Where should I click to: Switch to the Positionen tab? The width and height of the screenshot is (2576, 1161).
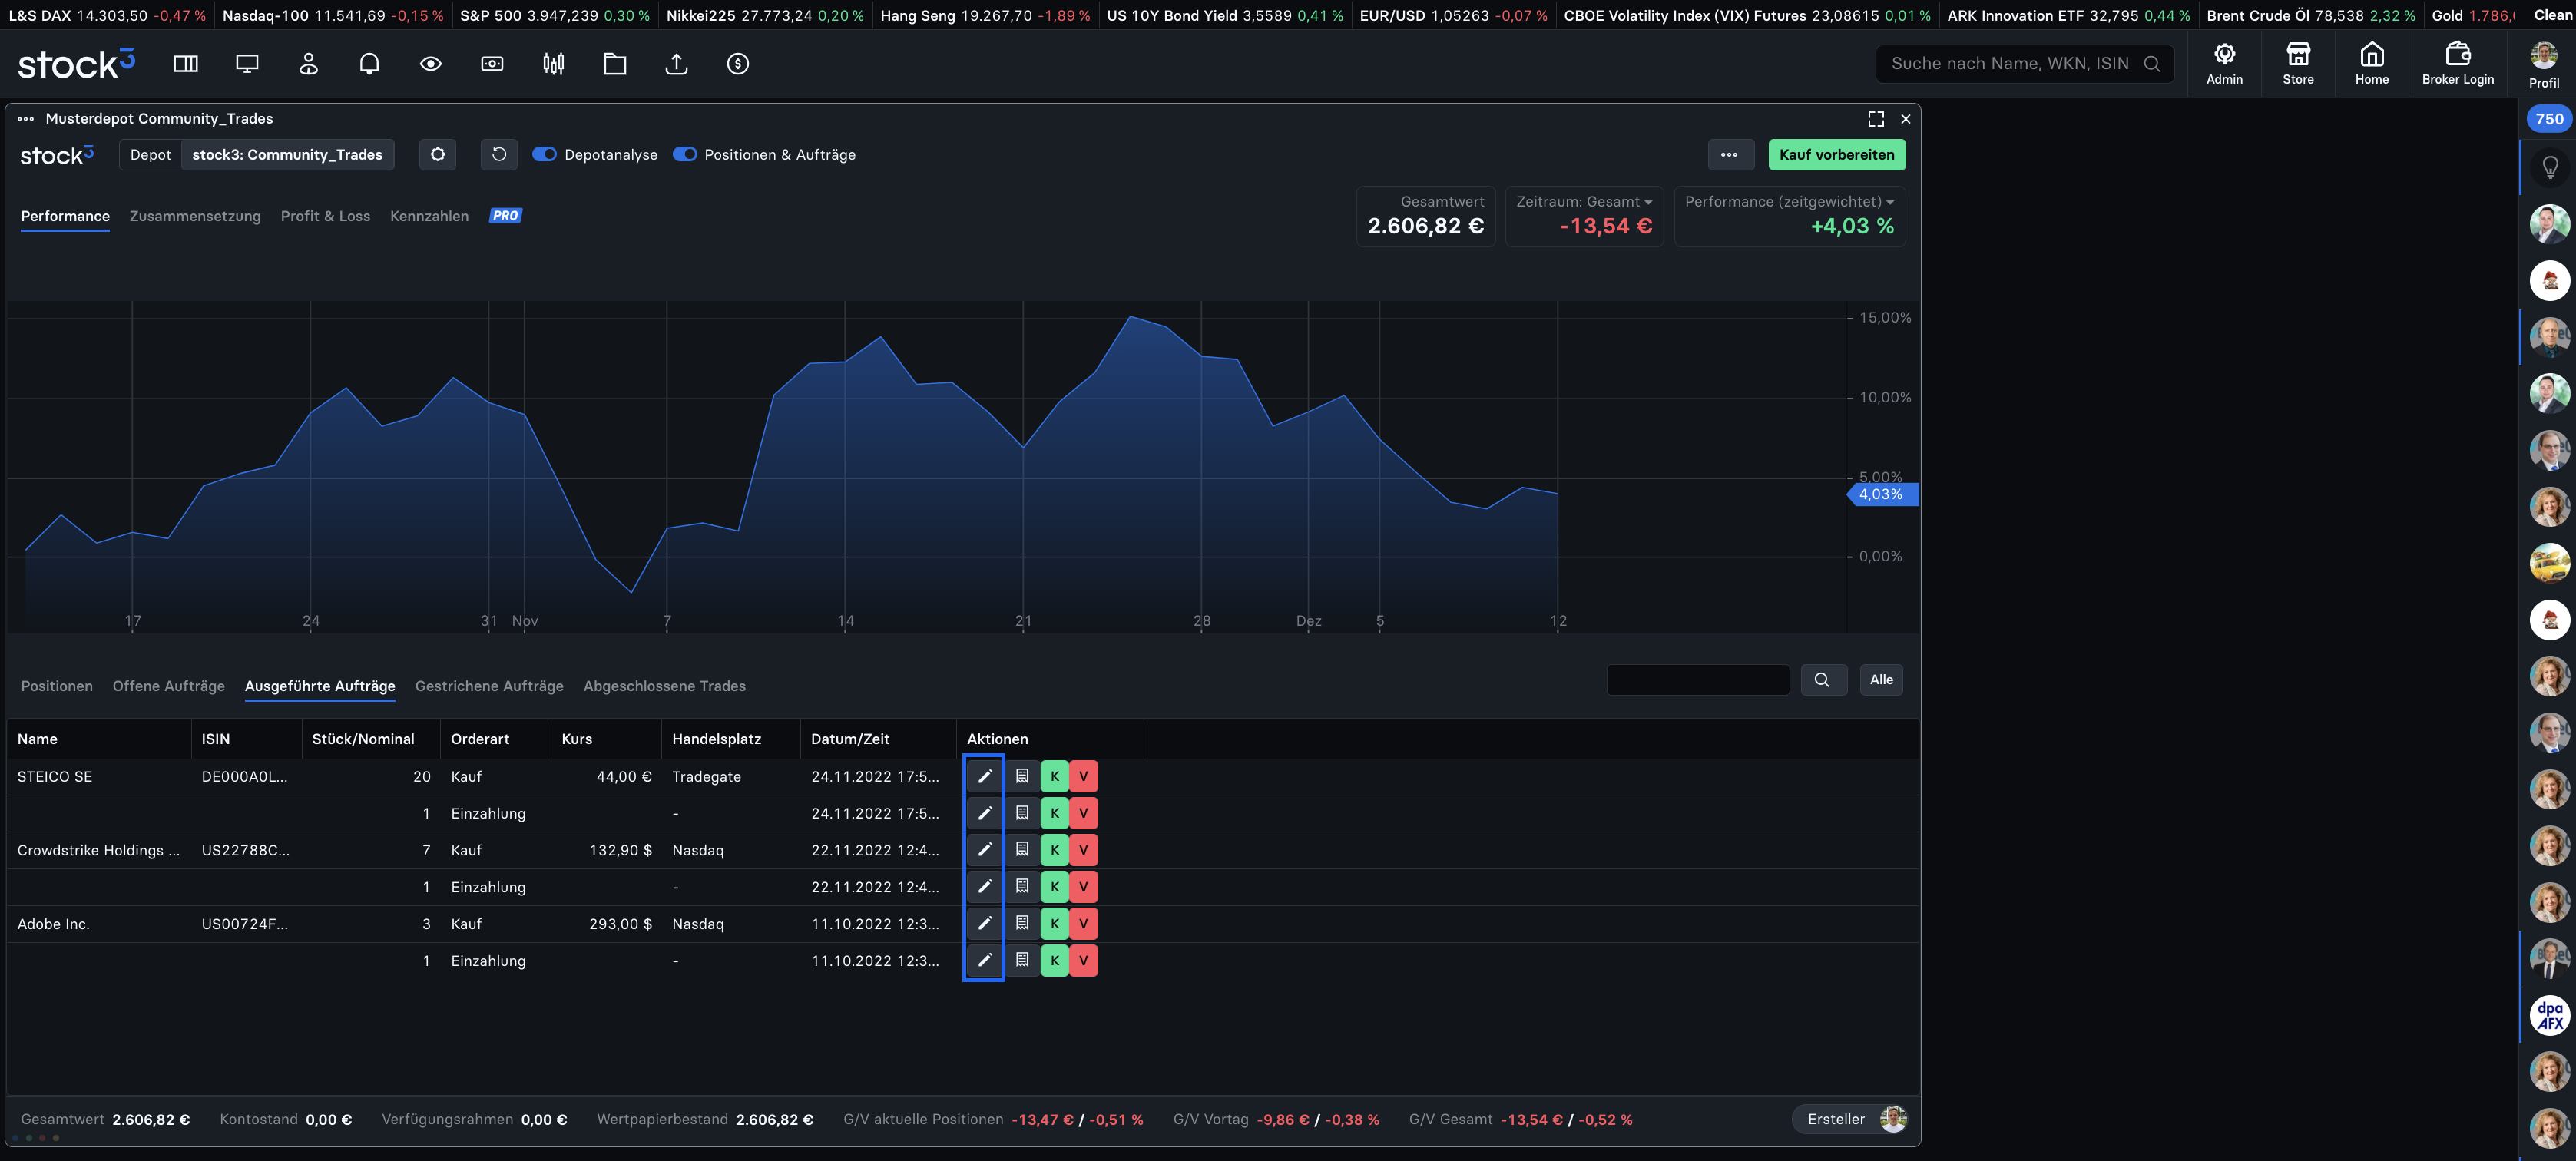pos(57,687)
